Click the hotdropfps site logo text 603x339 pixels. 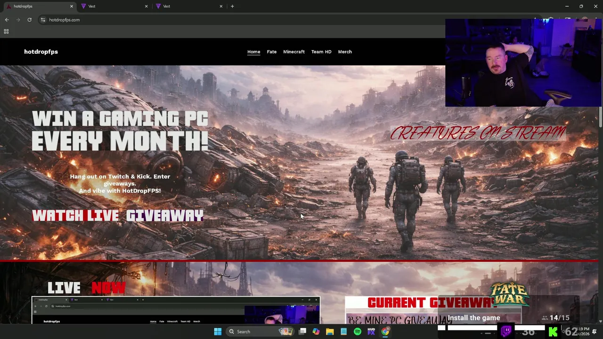[41, 52]
